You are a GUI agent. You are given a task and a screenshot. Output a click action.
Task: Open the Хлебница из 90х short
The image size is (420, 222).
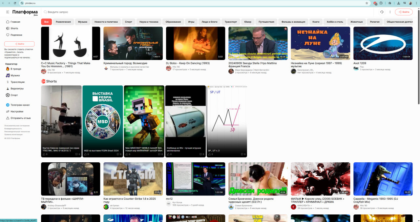click(x=185, y=121)
